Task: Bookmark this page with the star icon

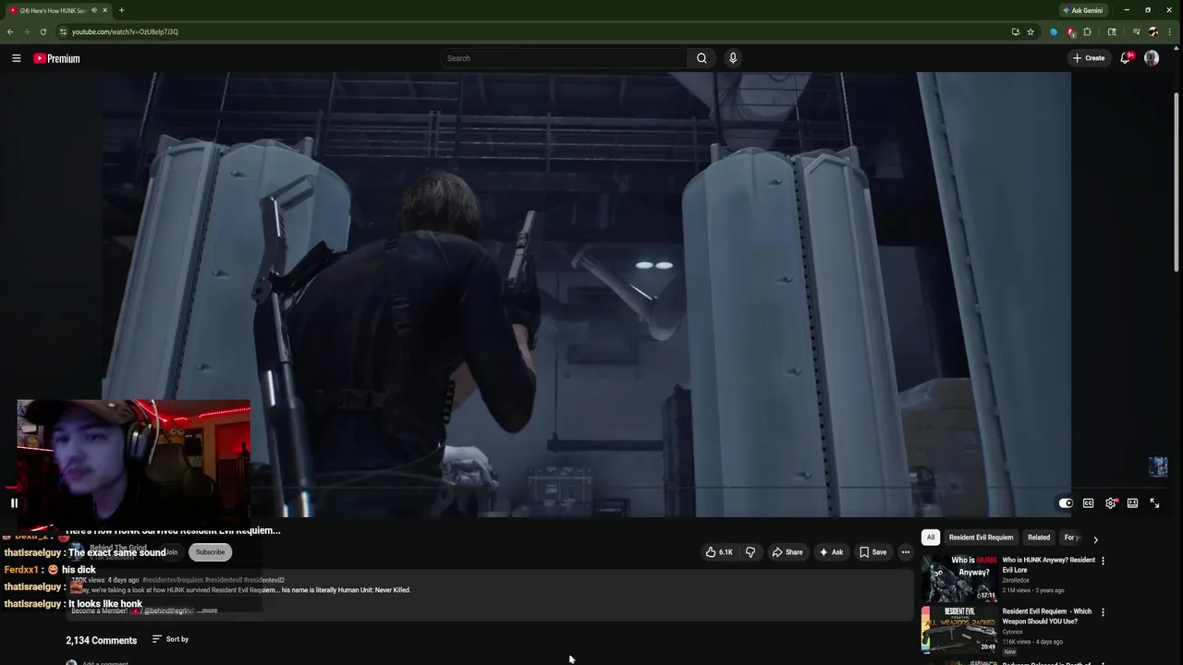Action: 1031,31
